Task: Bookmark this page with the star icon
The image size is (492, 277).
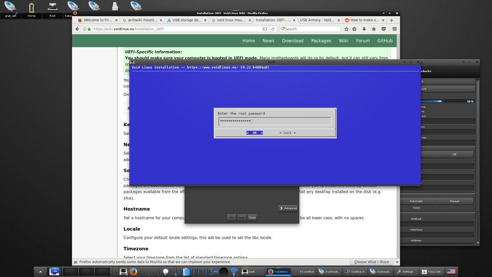Action: [x=346, y=29]
